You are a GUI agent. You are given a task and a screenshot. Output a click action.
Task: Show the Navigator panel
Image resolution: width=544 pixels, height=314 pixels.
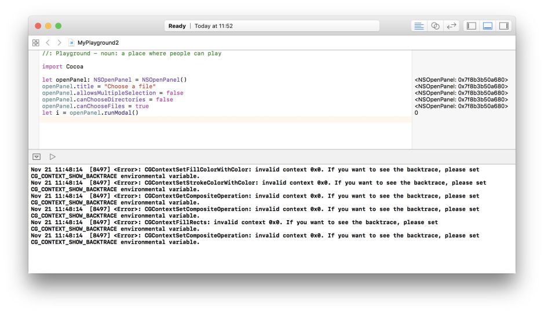[472, 26]
